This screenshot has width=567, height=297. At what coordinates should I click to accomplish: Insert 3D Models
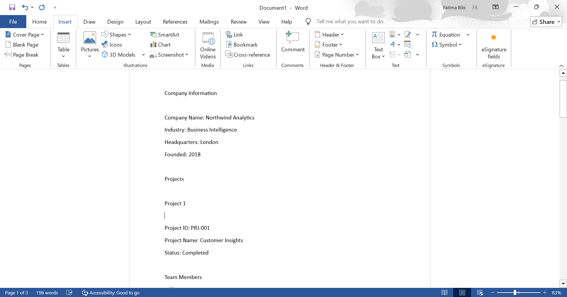119,55
